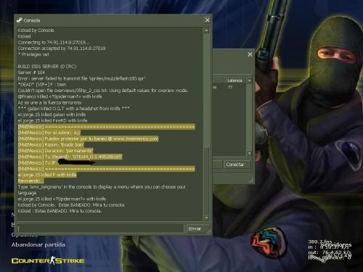Click the server list scroll up arrow

click(x=249, y=81)
